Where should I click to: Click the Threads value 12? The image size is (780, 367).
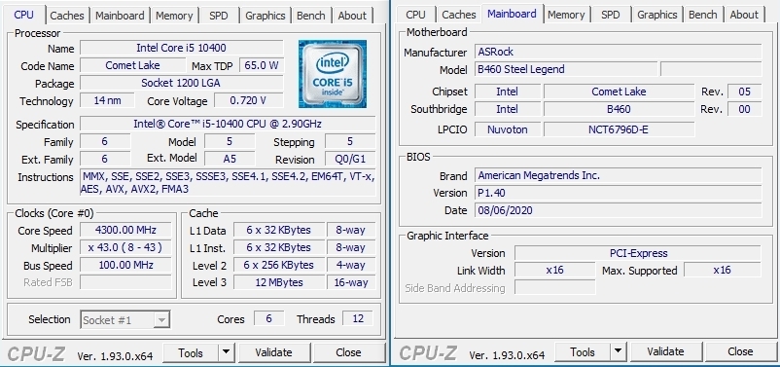coord(358,318)
